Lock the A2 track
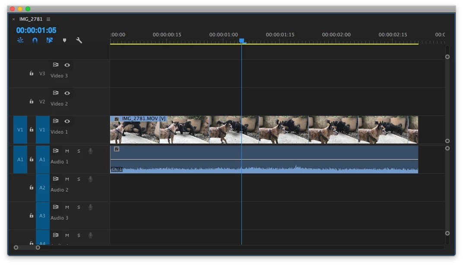The height and width of the screenshot is (265, 463). [x=31, y=187]
